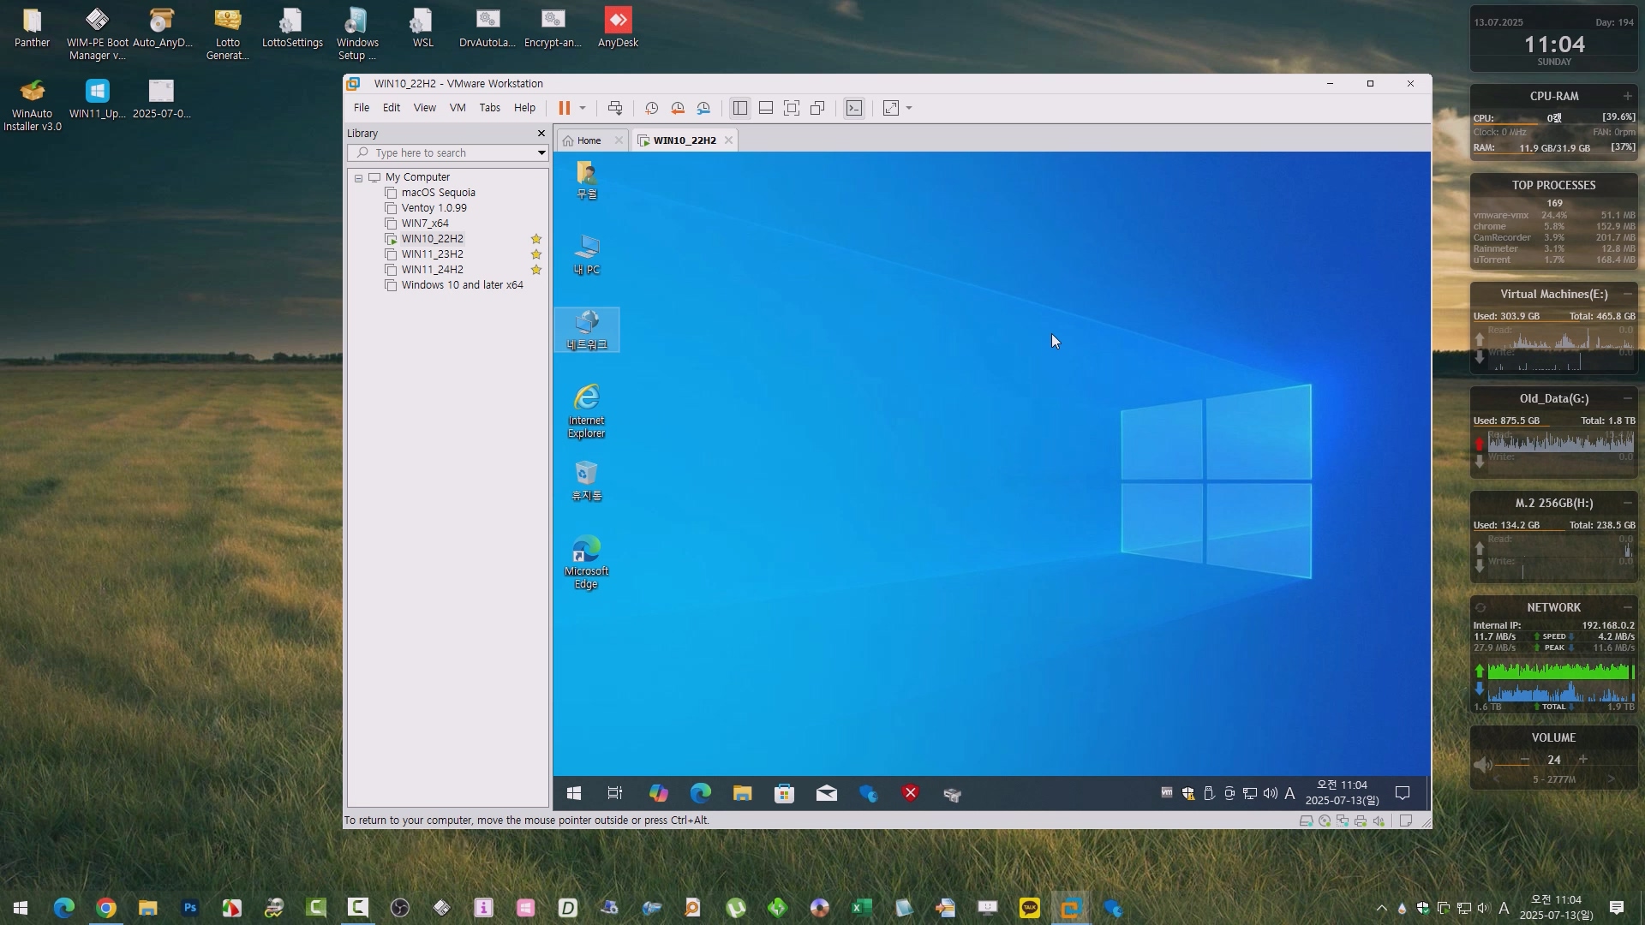The image size is (1645, 925).
Task: Open the console view icon
Action: click(x=854, y=108)
